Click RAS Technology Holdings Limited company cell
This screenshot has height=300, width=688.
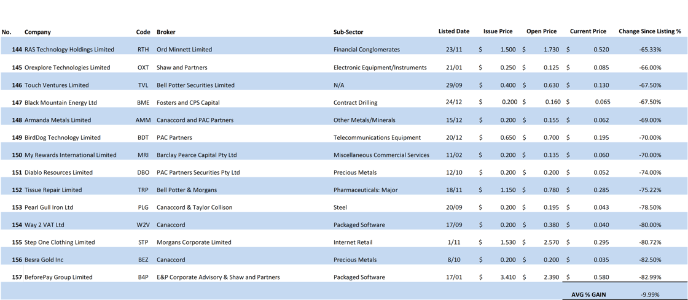point(69,50)
